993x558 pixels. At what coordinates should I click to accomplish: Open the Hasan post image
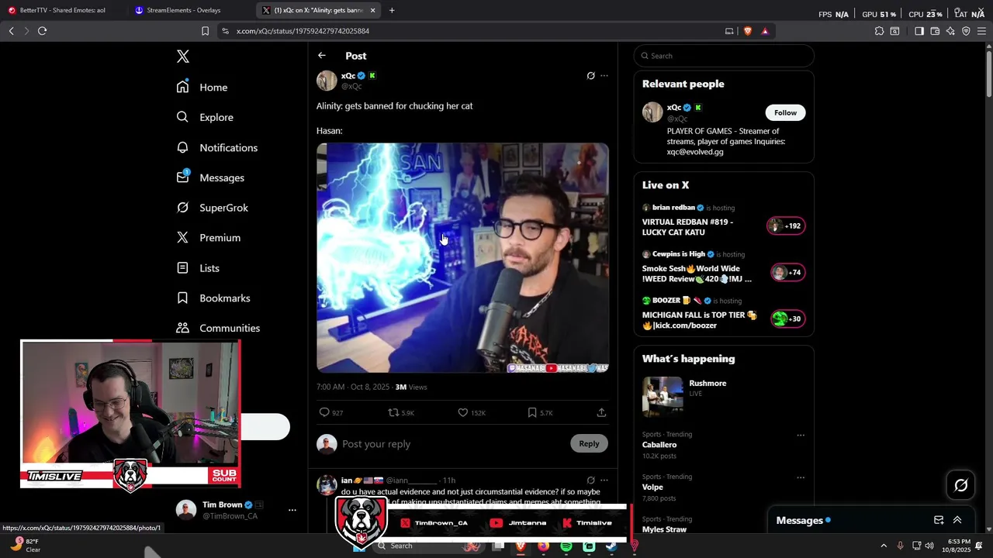[x=462, y=257]
